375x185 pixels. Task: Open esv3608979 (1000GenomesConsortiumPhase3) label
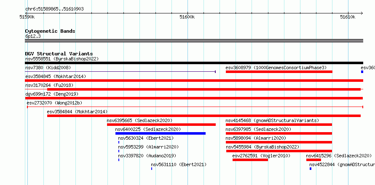[276, 68]
